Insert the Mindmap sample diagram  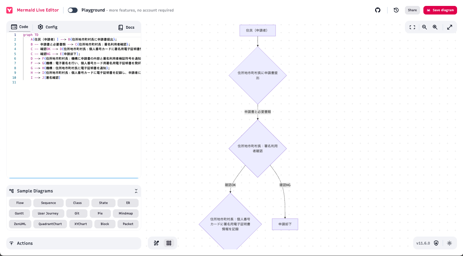click(126, 213)
